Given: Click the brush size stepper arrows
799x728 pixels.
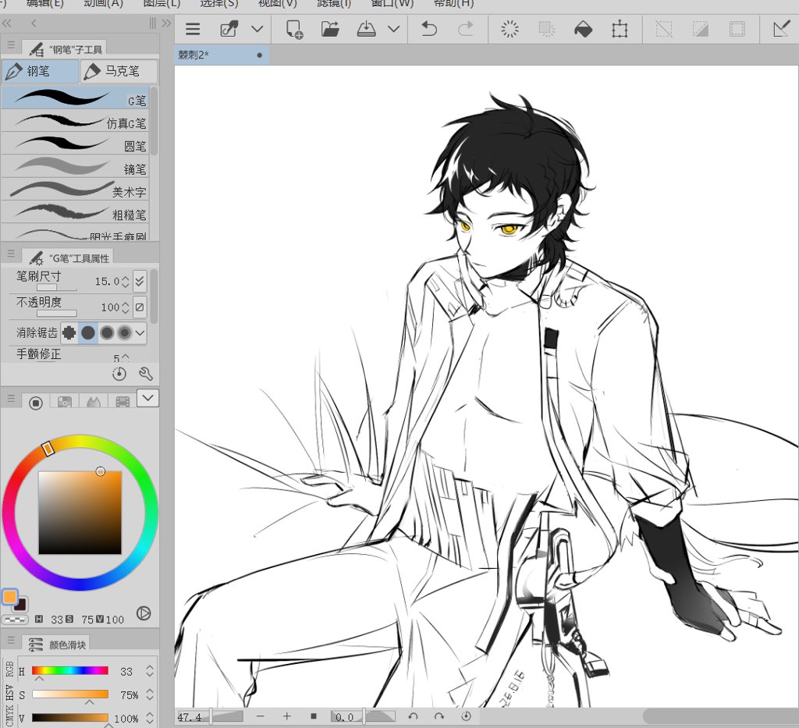Looking at the screenshot, I should pos(126,281).
